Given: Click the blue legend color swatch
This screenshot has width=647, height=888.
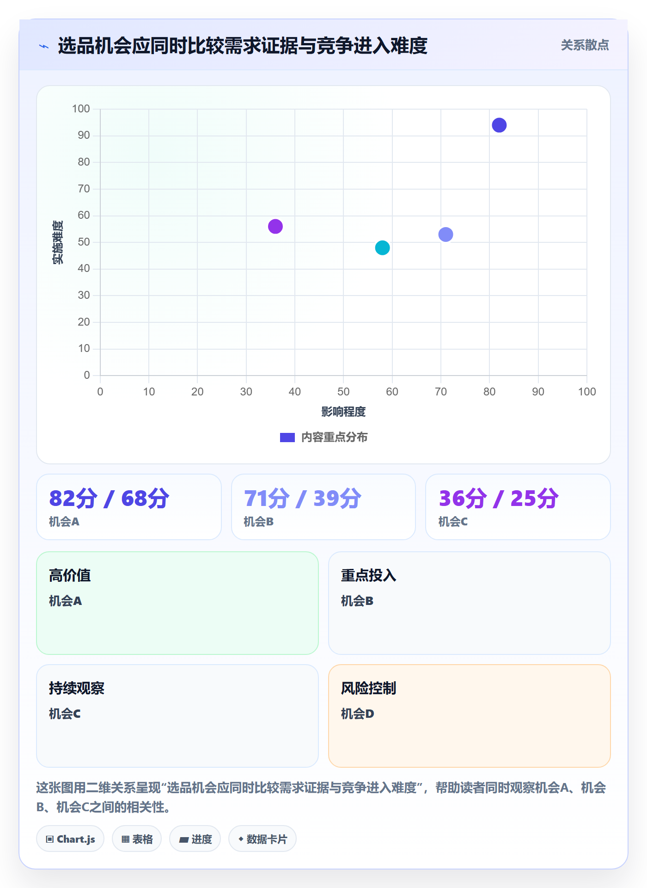Looking at the screenshot, I should coord(287,438).
